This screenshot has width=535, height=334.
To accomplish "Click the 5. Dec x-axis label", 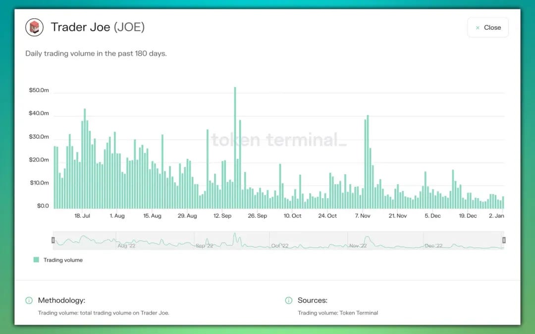I will (432, 216).
